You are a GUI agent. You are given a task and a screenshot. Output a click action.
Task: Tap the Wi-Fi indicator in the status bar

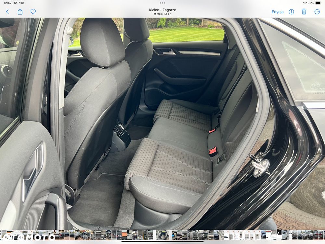pyautogui.click(x=305, y=3)
